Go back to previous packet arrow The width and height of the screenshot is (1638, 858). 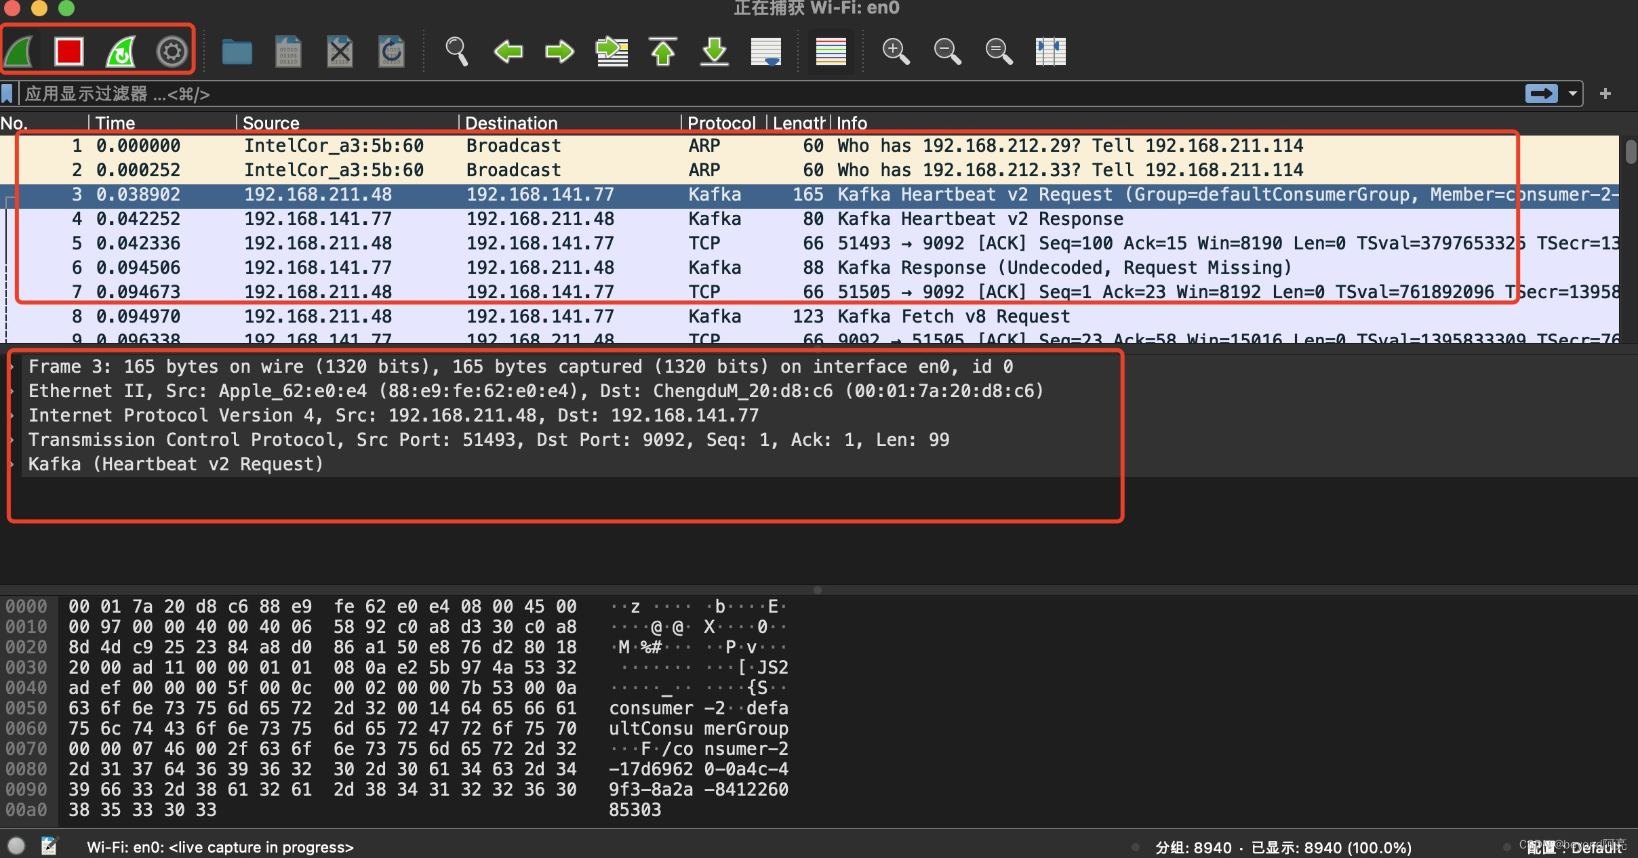pyautogui.click(x=508, y=52)
